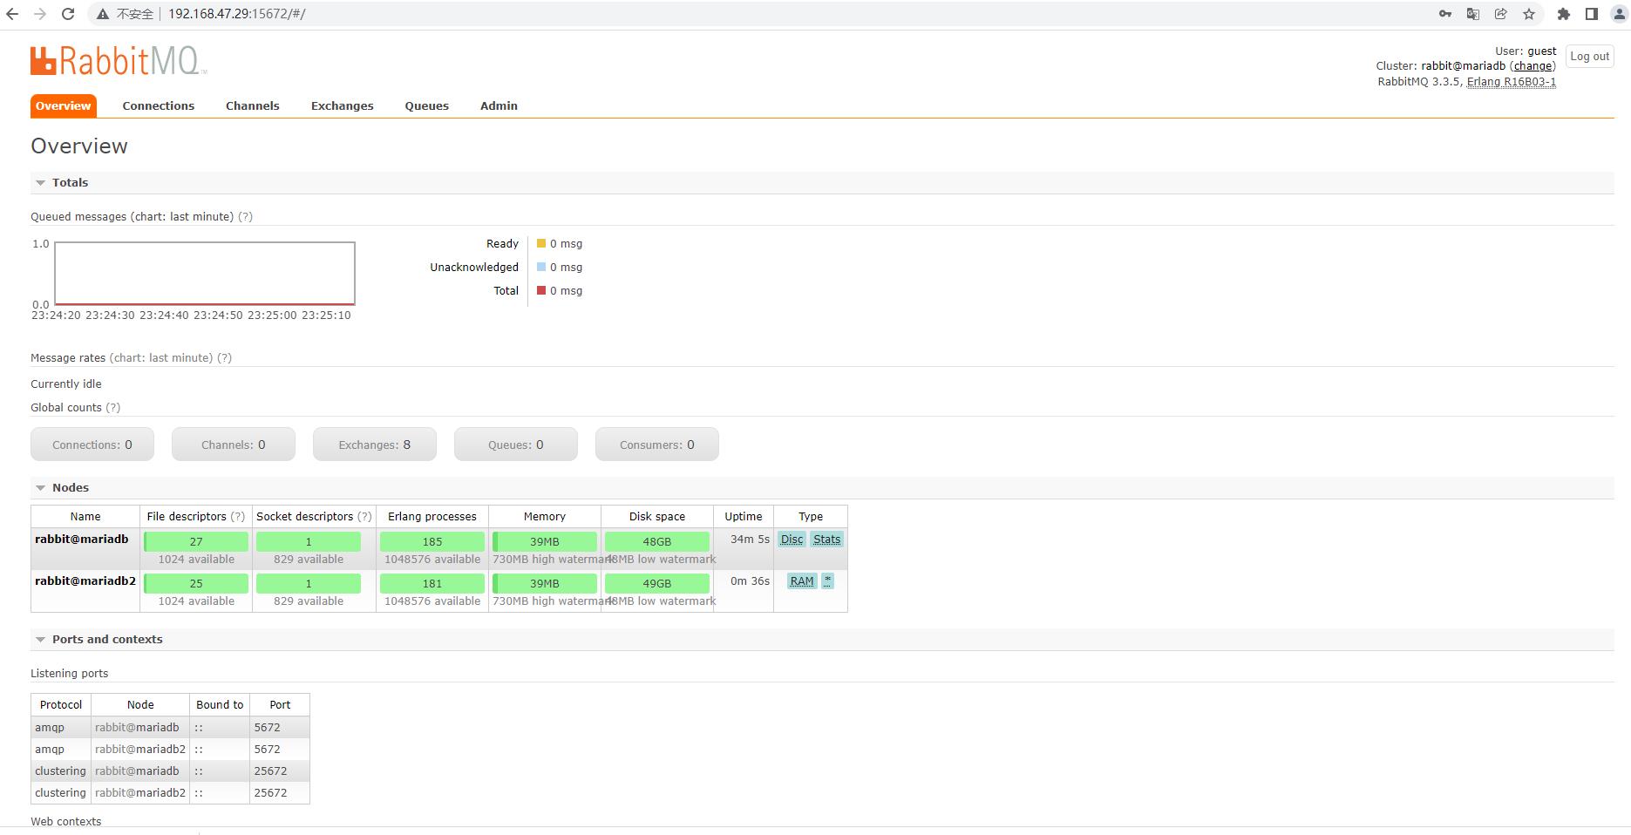The image size is (1631, 835).
Task: Click the Consumers: 0 count button
Action: tap(657, 445)
